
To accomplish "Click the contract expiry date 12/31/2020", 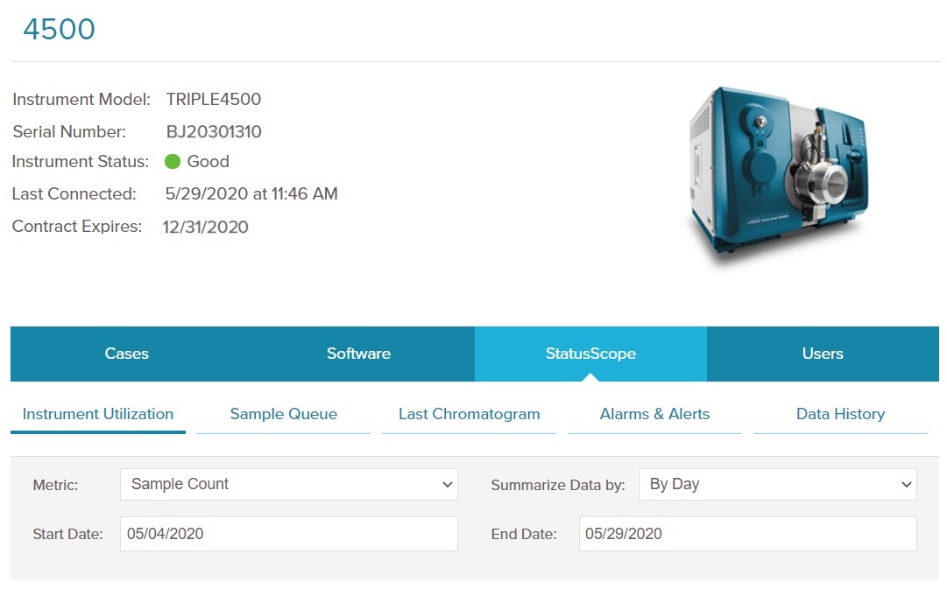I will [x=206, y=227].
